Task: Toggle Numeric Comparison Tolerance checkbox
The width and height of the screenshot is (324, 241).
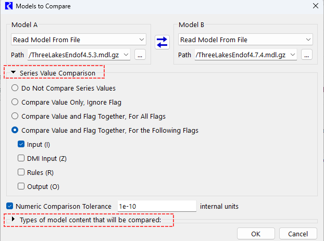Action: coord(10,206)
